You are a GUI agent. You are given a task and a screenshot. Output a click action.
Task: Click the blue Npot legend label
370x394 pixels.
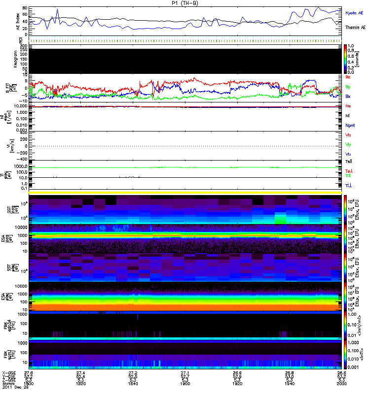coord(349,125)
